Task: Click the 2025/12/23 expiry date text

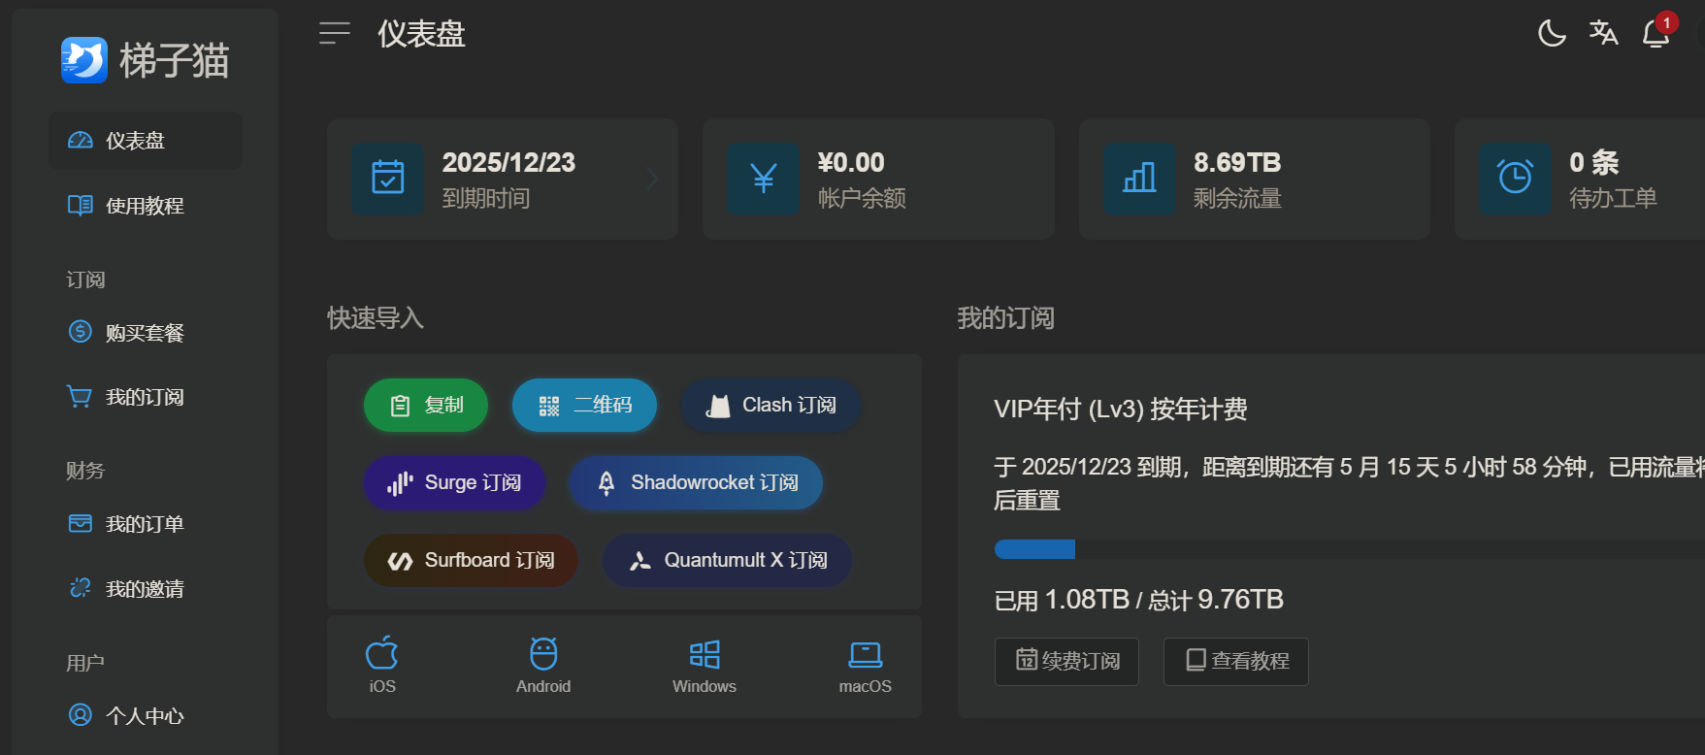Action: tap(508, 162)
